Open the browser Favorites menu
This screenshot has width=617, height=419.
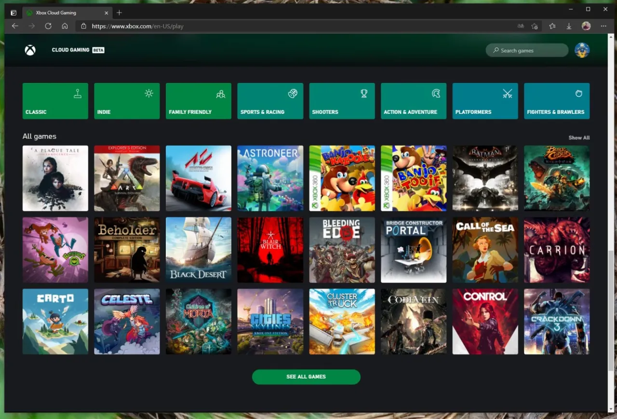[552, 26]
